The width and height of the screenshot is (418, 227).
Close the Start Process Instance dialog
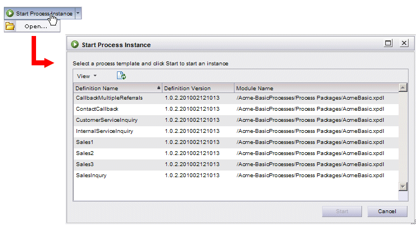(x=404, y=43)
